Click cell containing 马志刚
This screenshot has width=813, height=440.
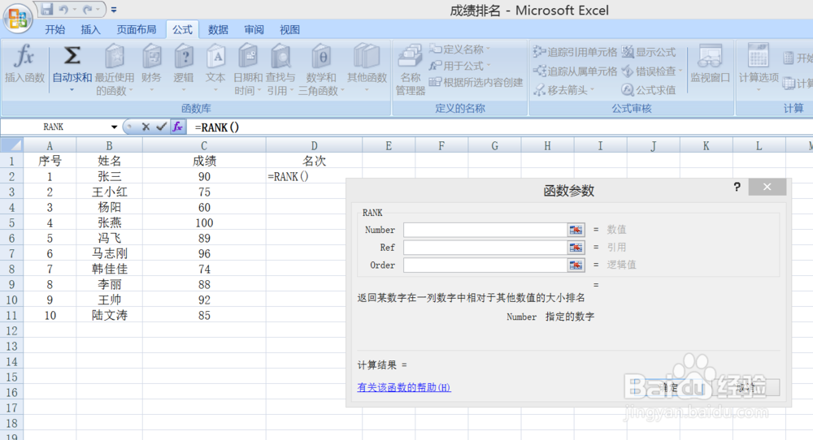(x=110, y=253)
